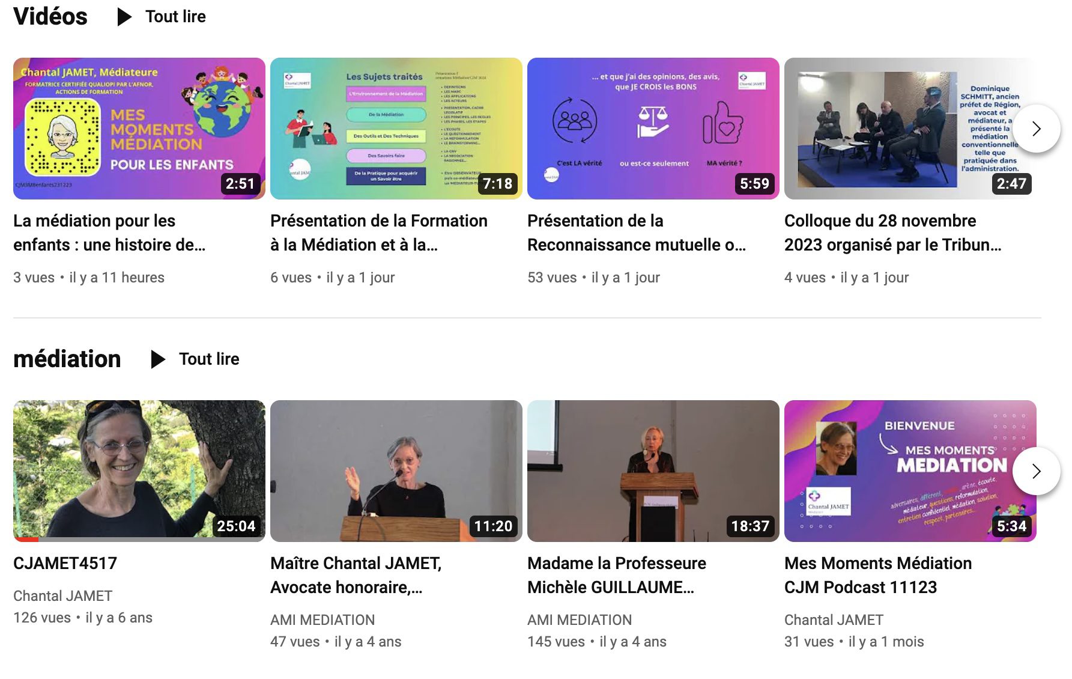
Task: Open CJAMET4517 video thumbnail
Action: [139, 471]
